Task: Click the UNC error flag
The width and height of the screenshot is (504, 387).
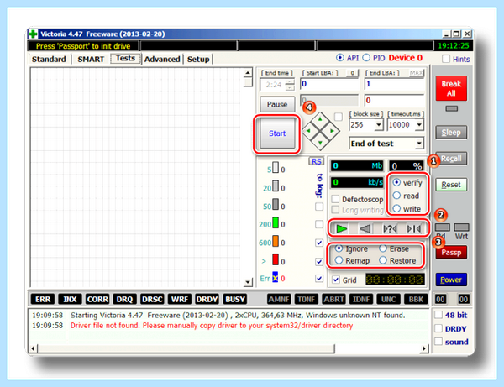Action: pyautogui.click(x=389, y=300)
